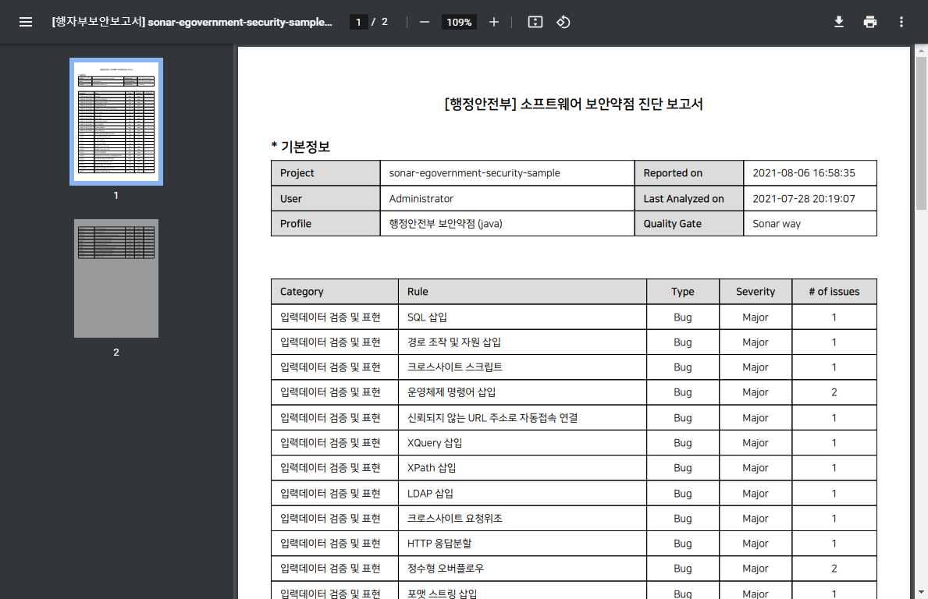Click the 'Reported on' label cell

point(689,172)
